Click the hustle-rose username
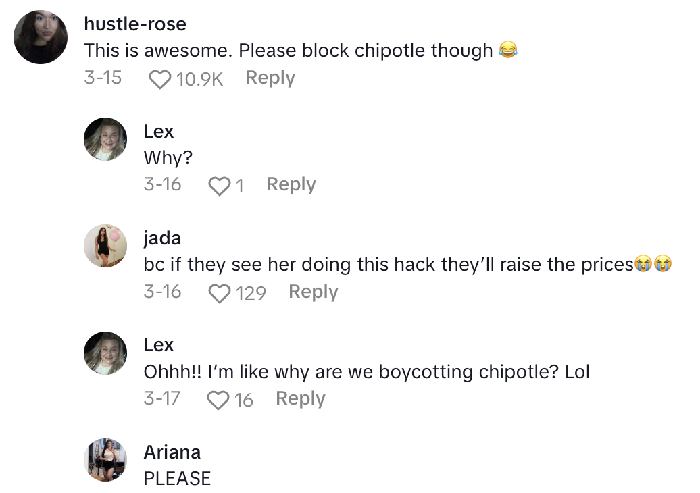 click(135, 24)
